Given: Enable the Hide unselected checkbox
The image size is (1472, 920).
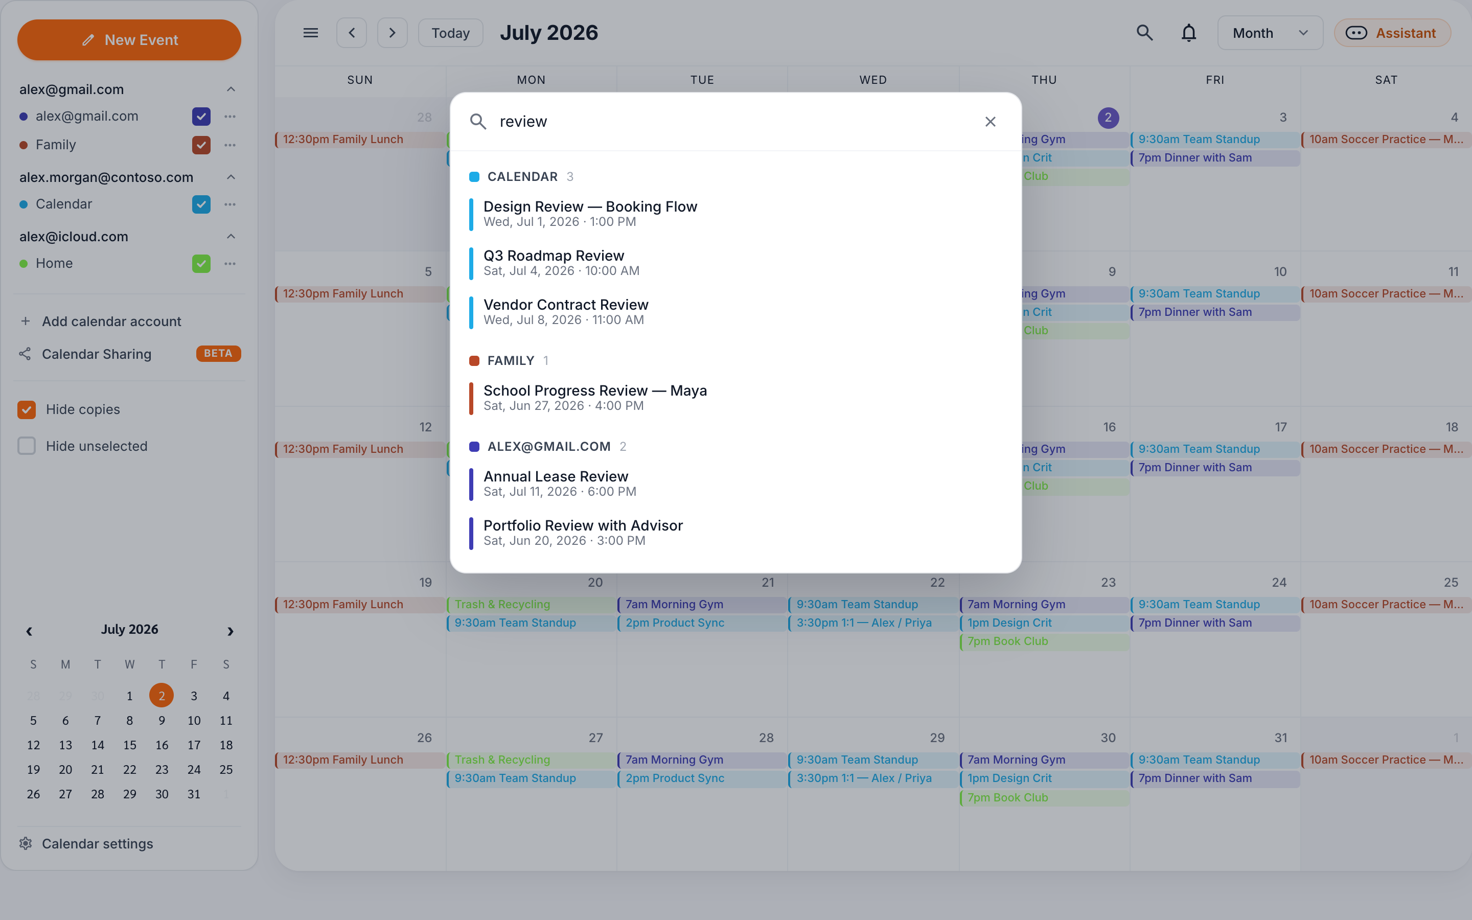Looking at the screenshot, I should coord(27,446).
